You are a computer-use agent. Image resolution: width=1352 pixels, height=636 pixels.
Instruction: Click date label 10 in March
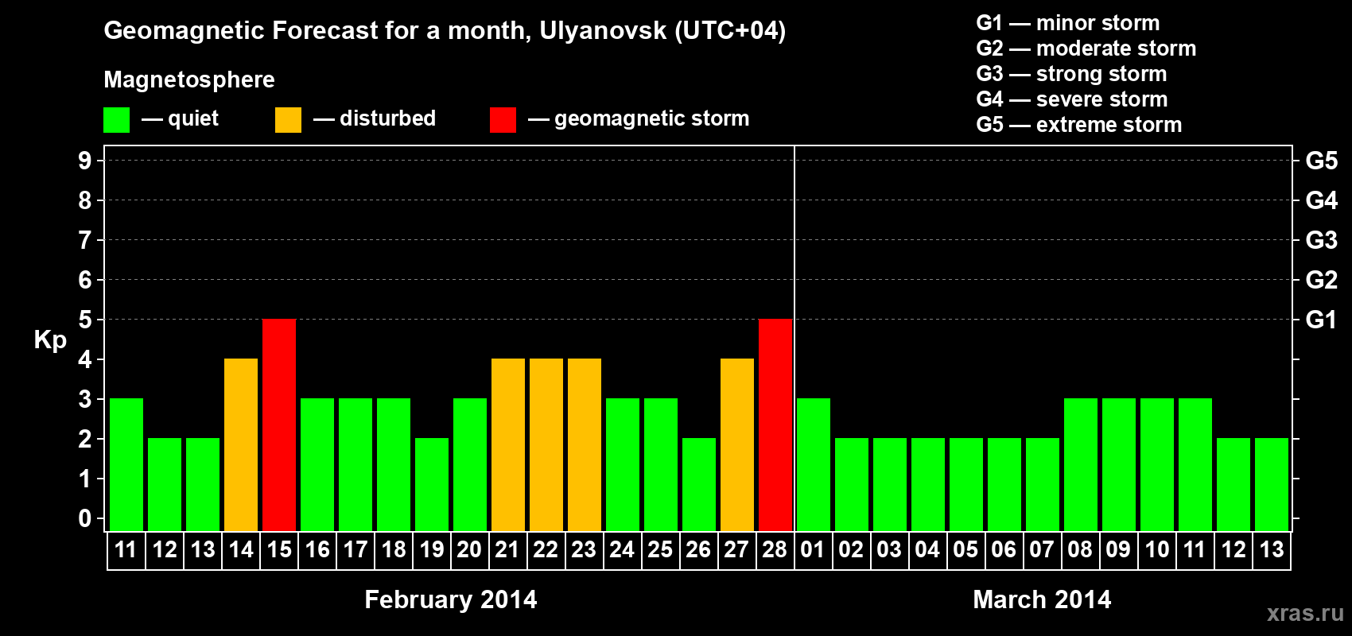1156,549
